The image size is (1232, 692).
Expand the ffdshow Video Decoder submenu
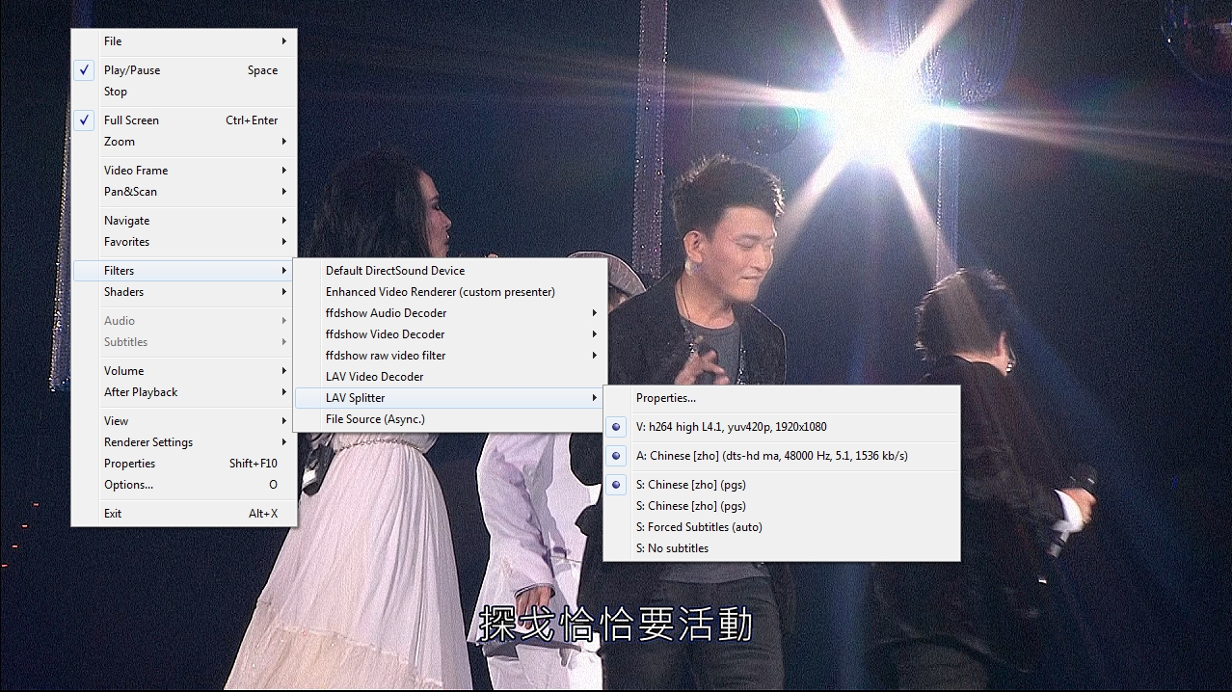coord(385,334)
